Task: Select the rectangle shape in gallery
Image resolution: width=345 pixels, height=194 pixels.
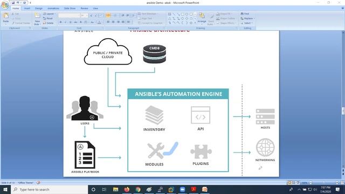Action: coord(182,14)
